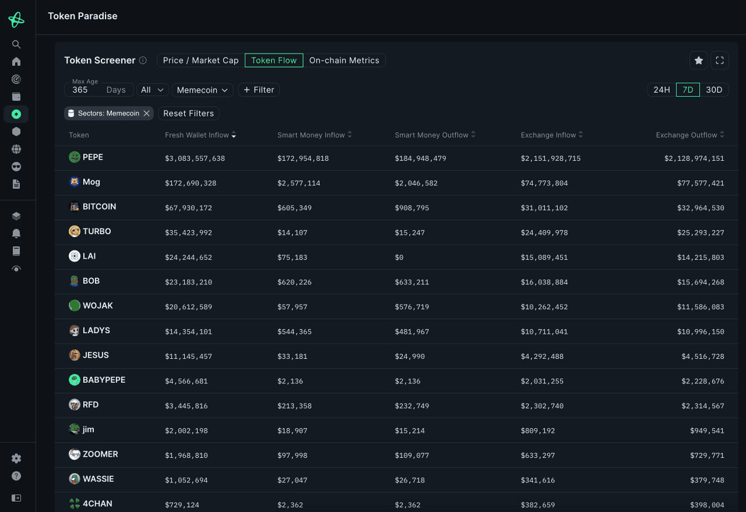Open the mask face icon in sidebar
The width and height of the screenshot is (746, 512).
(x=16, y=167)
